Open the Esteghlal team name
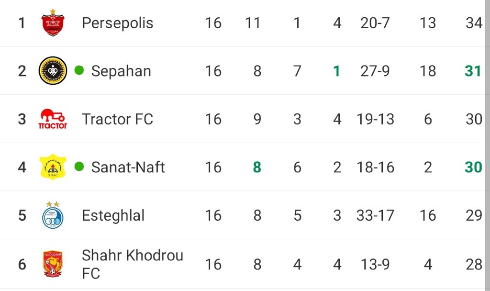Screen dimensions: 490x291 113,215
